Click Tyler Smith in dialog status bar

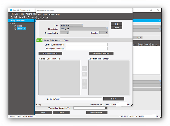pyautogui.click(x=94, y=105)
